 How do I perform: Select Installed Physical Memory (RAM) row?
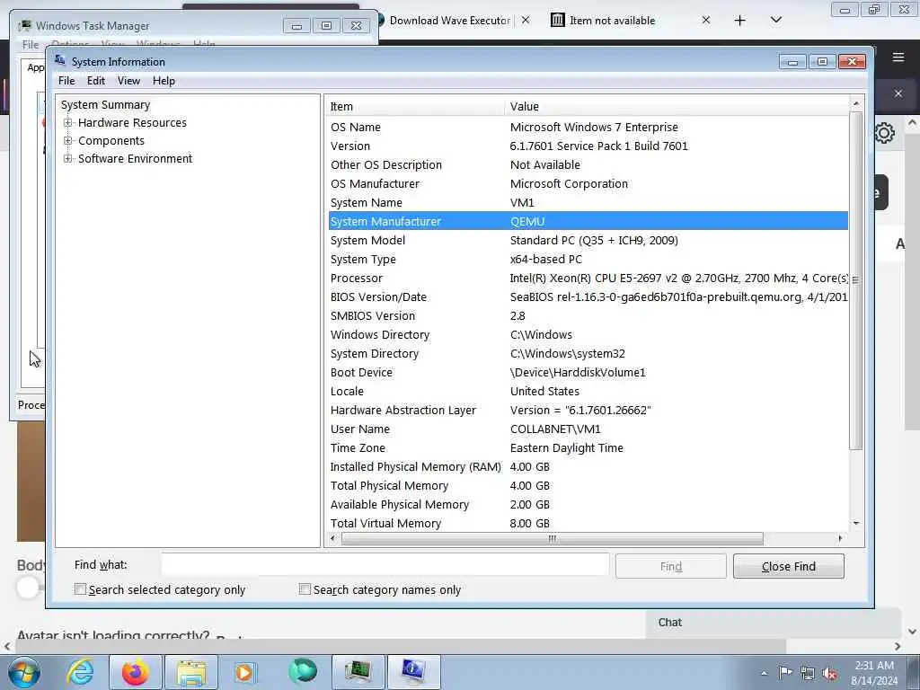[x=588, y=467]
